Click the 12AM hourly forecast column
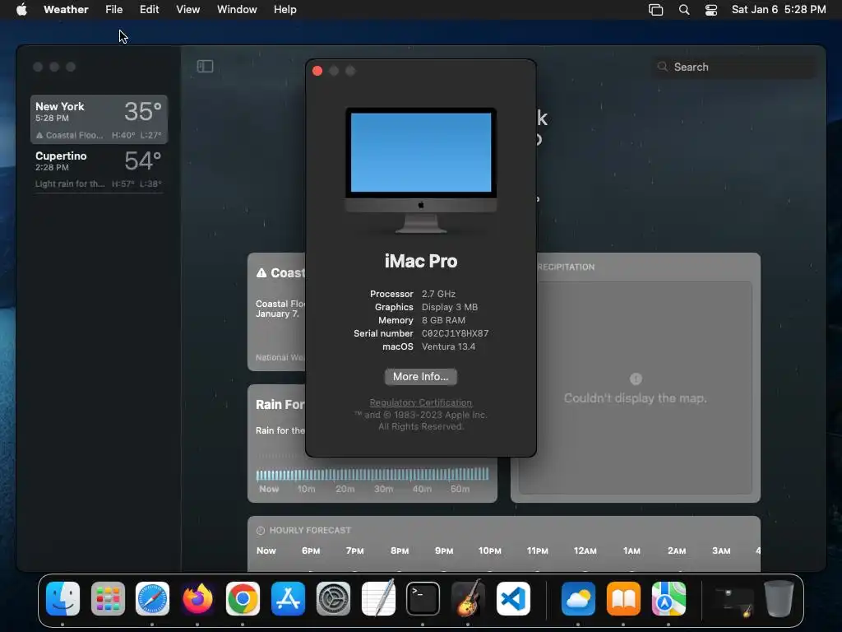The width and height of the screenshot is (842, 632). (585, 551)
